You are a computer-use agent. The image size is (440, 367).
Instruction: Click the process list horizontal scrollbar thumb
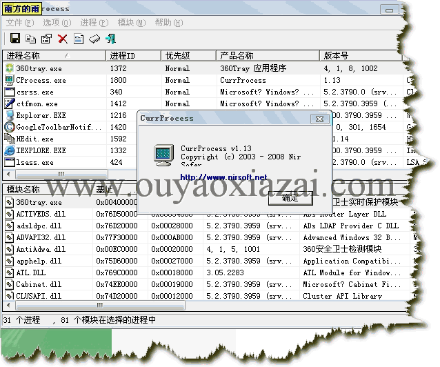tap(61, 174)
